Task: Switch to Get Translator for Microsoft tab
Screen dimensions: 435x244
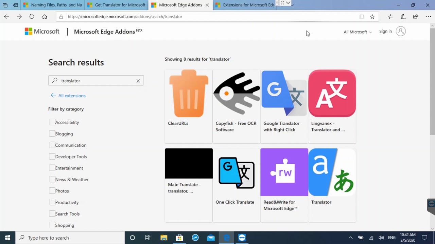Action: tap(117, 5)
